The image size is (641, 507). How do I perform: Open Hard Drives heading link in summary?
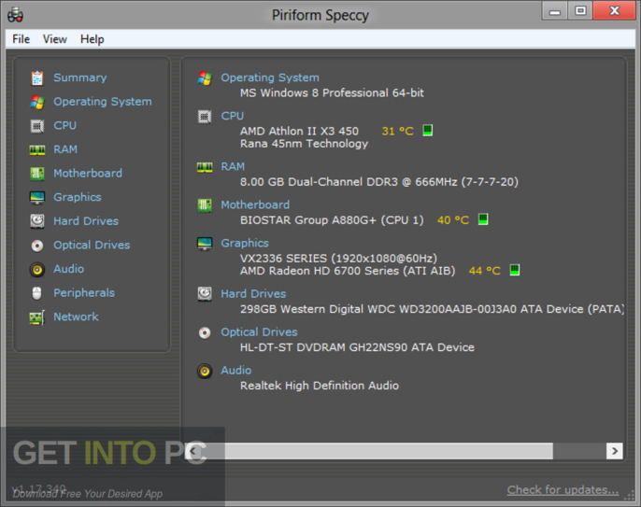click(x=253, y=294)
